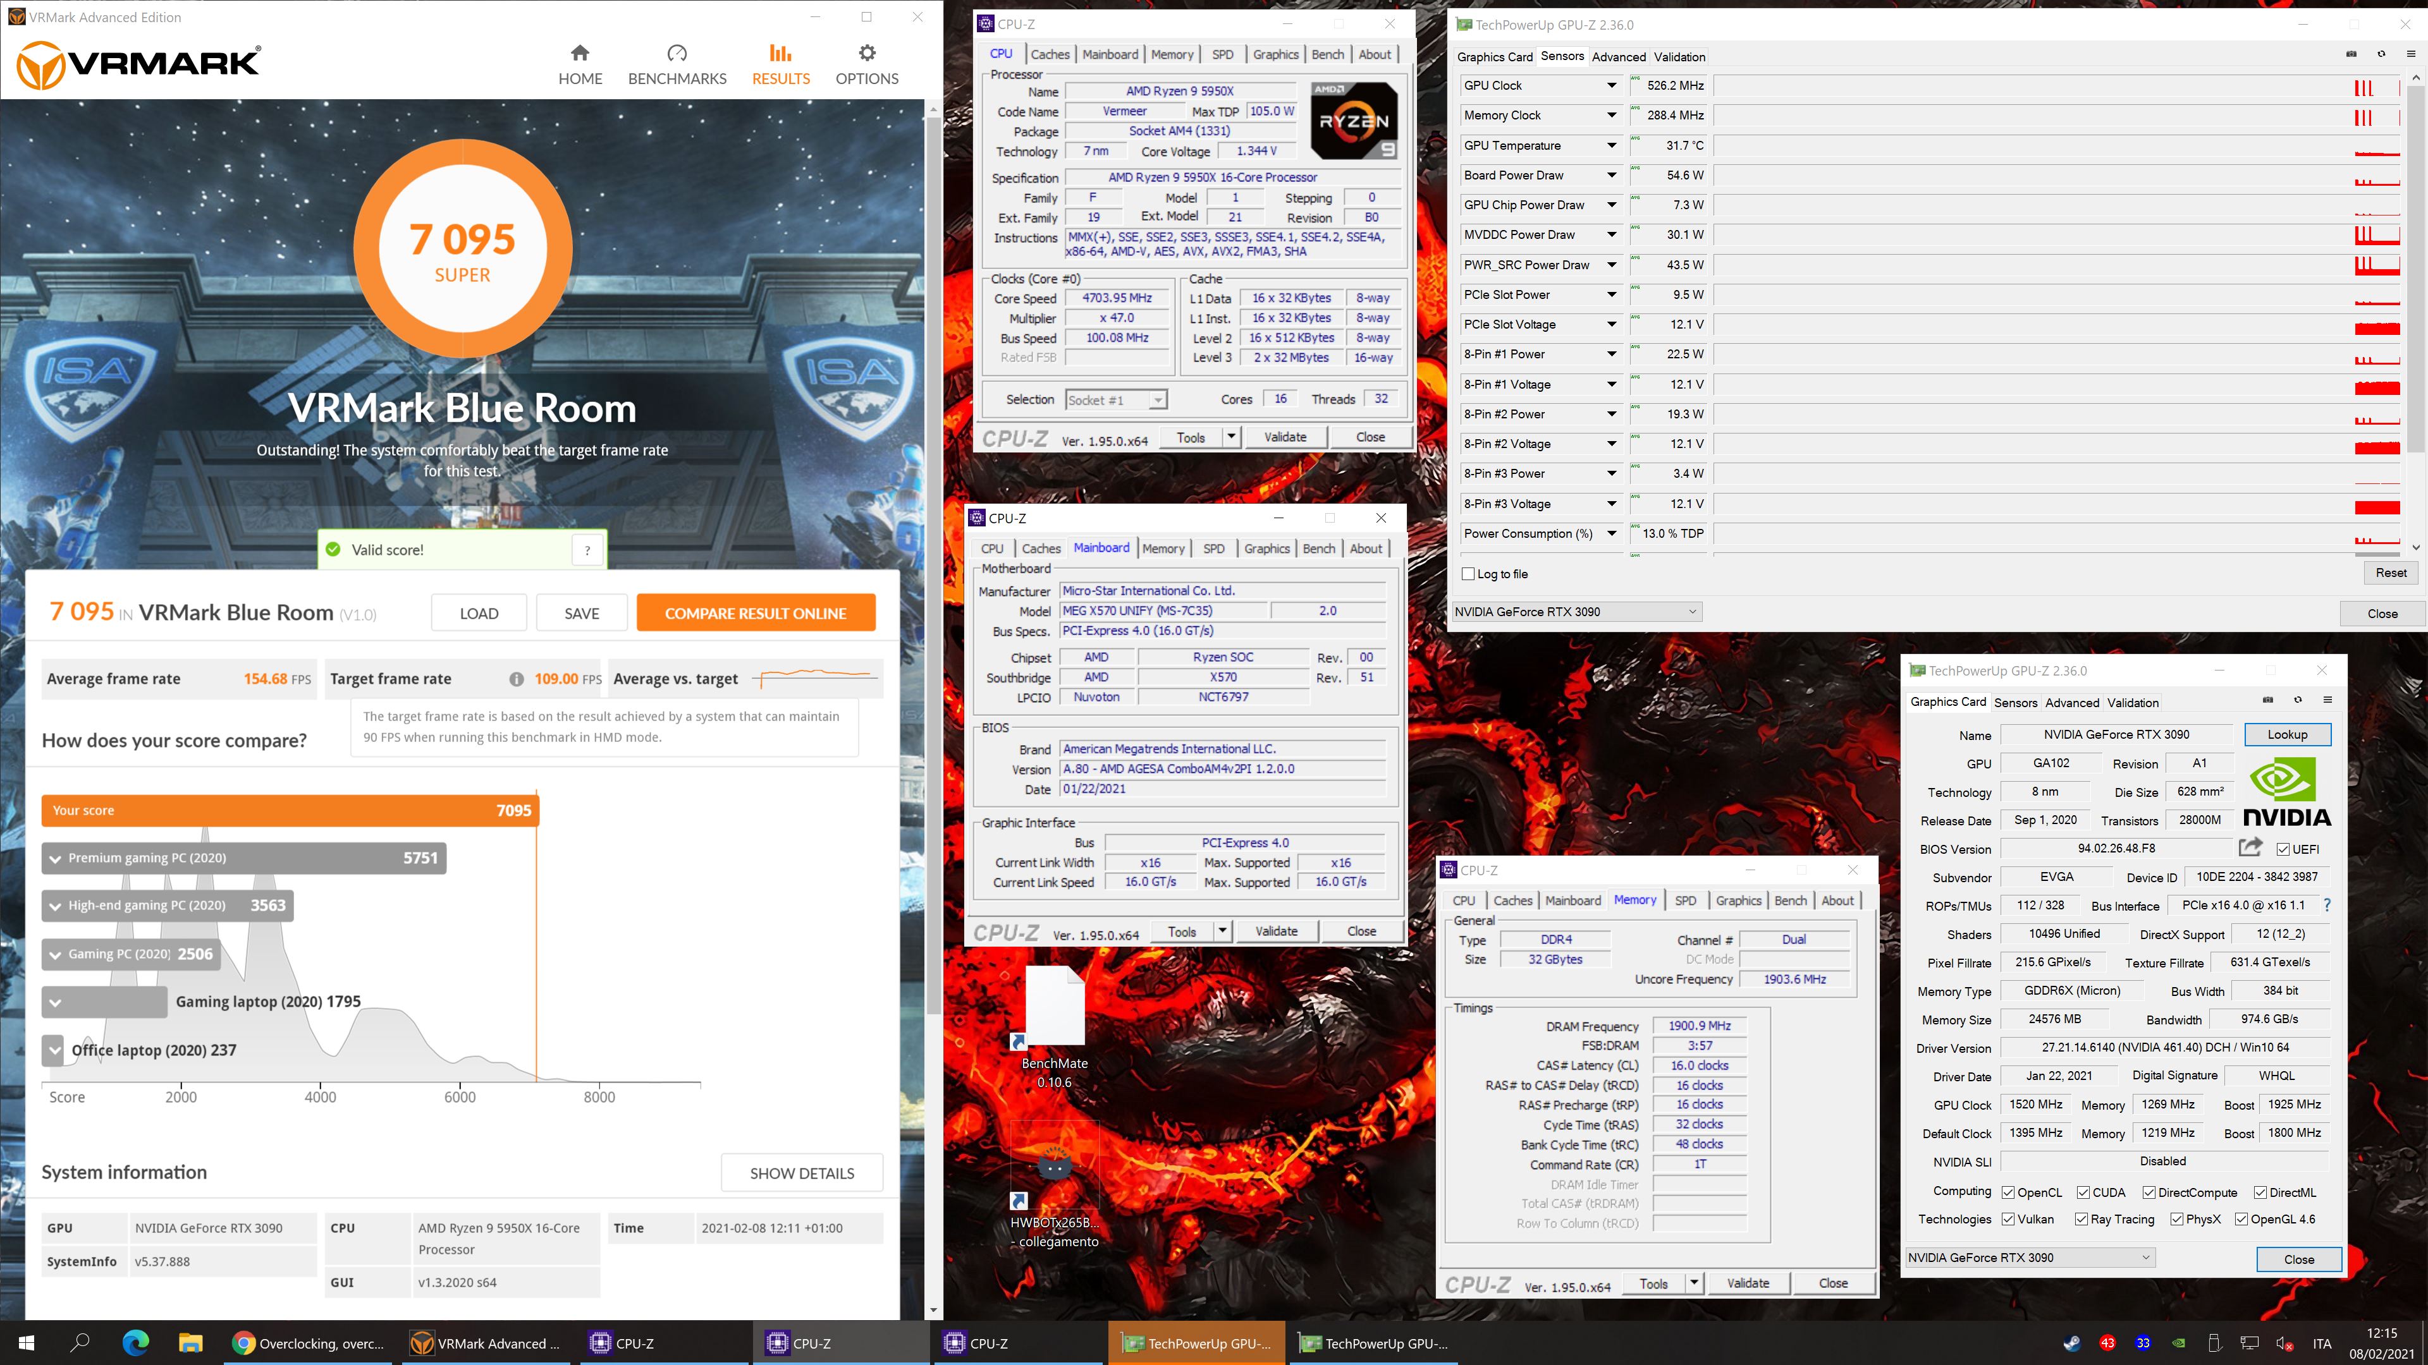Refresh GPU-Z Graphics Card window
The height and width of the screenshot is (1365, 2428).
point(2298,700)
